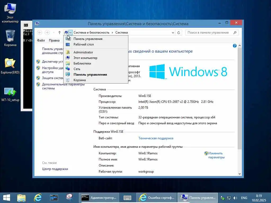The height and width of the screenshot is (203, 271).
Task: Choose Корзина in dropdown list
Action: point(96,80)
